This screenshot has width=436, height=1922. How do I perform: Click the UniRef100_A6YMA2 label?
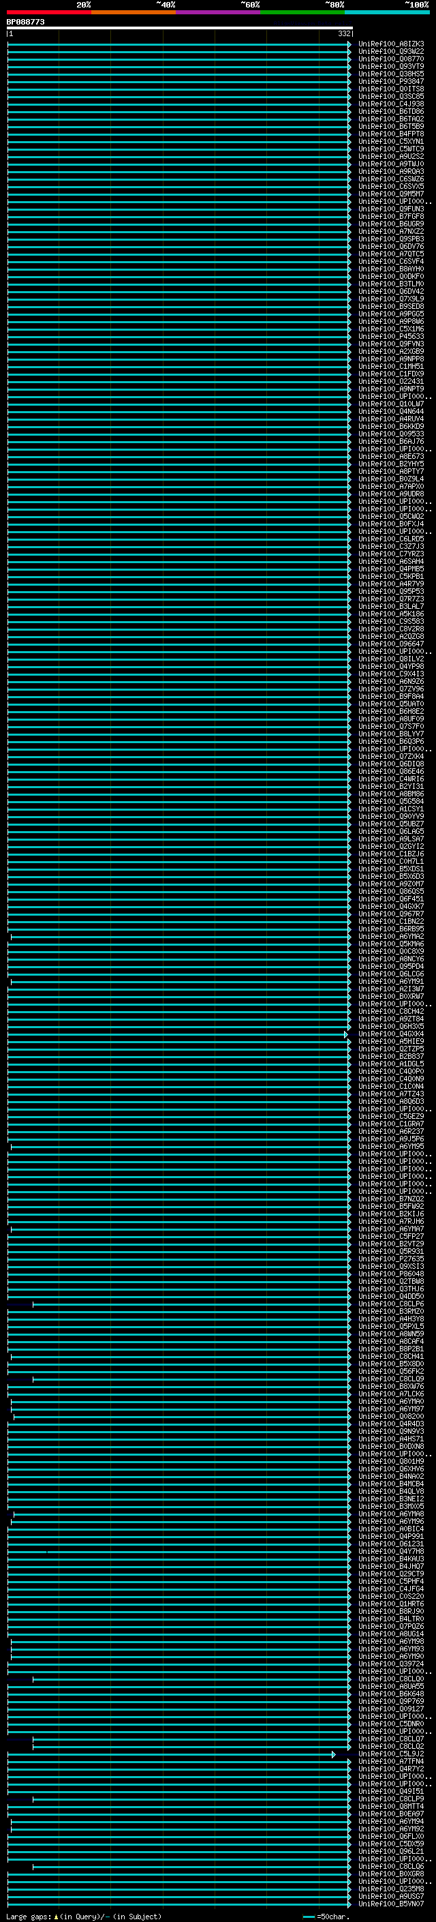tap(391, 937)
